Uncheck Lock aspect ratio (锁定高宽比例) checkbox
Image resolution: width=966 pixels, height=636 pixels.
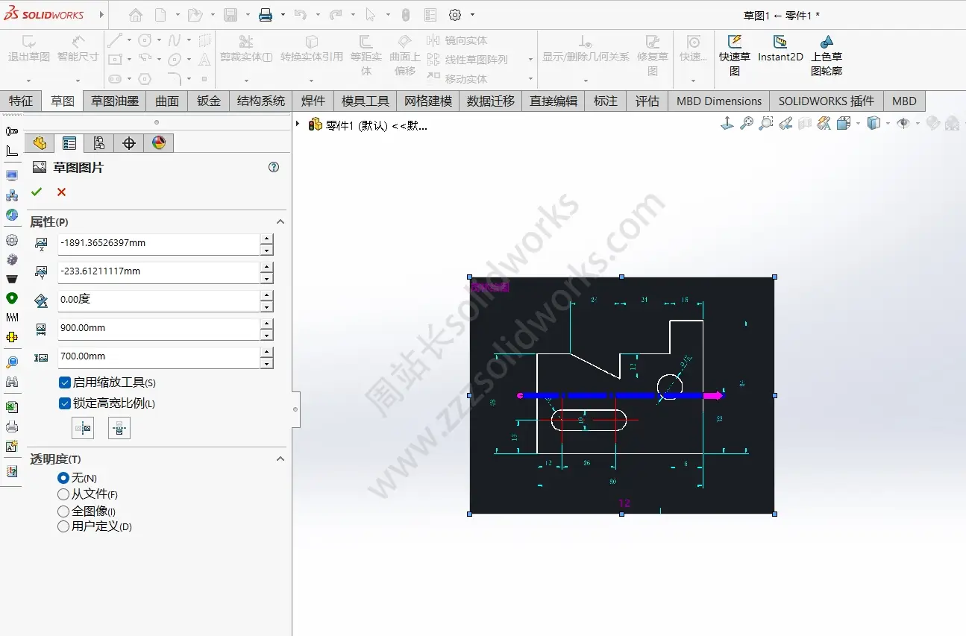64,403
